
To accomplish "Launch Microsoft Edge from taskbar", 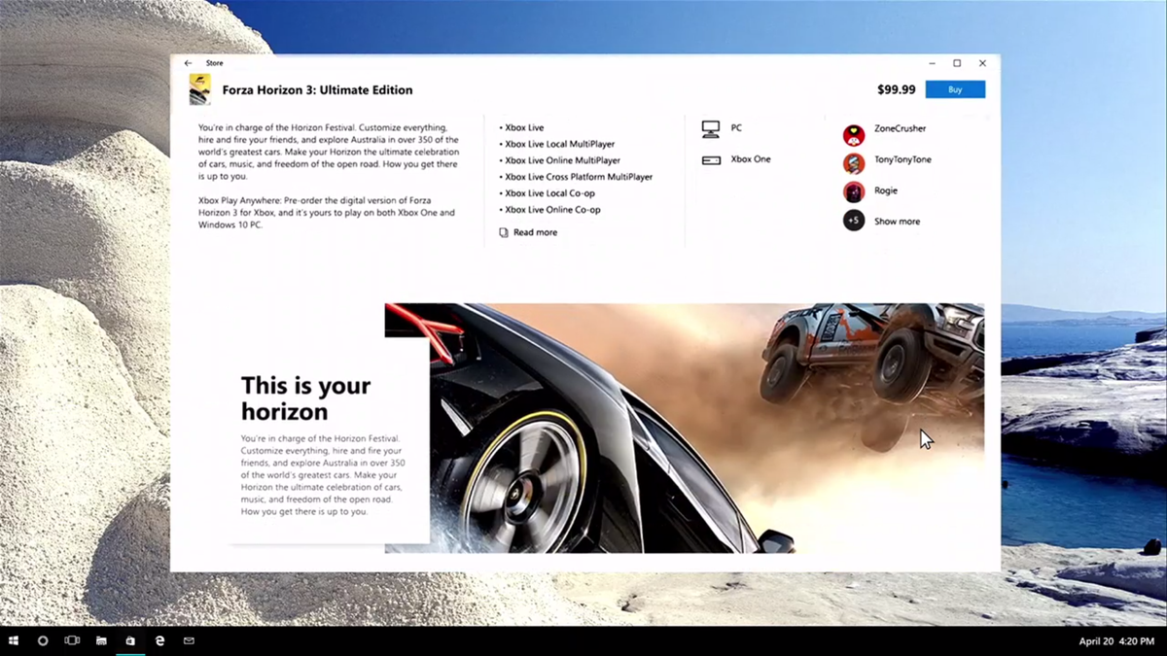I will 159,641.
